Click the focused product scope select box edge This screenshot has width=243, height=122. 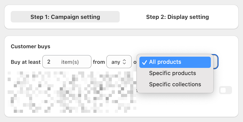[x=216, y=62]
